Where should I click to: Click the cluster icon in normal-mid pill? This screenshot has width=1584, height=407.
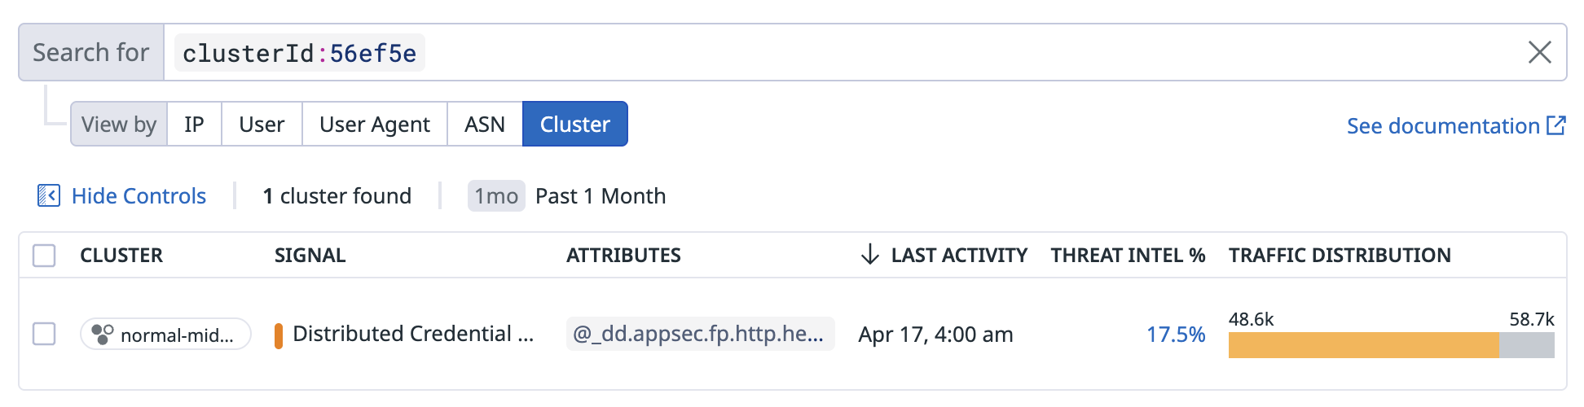click(x=103, y=335)
